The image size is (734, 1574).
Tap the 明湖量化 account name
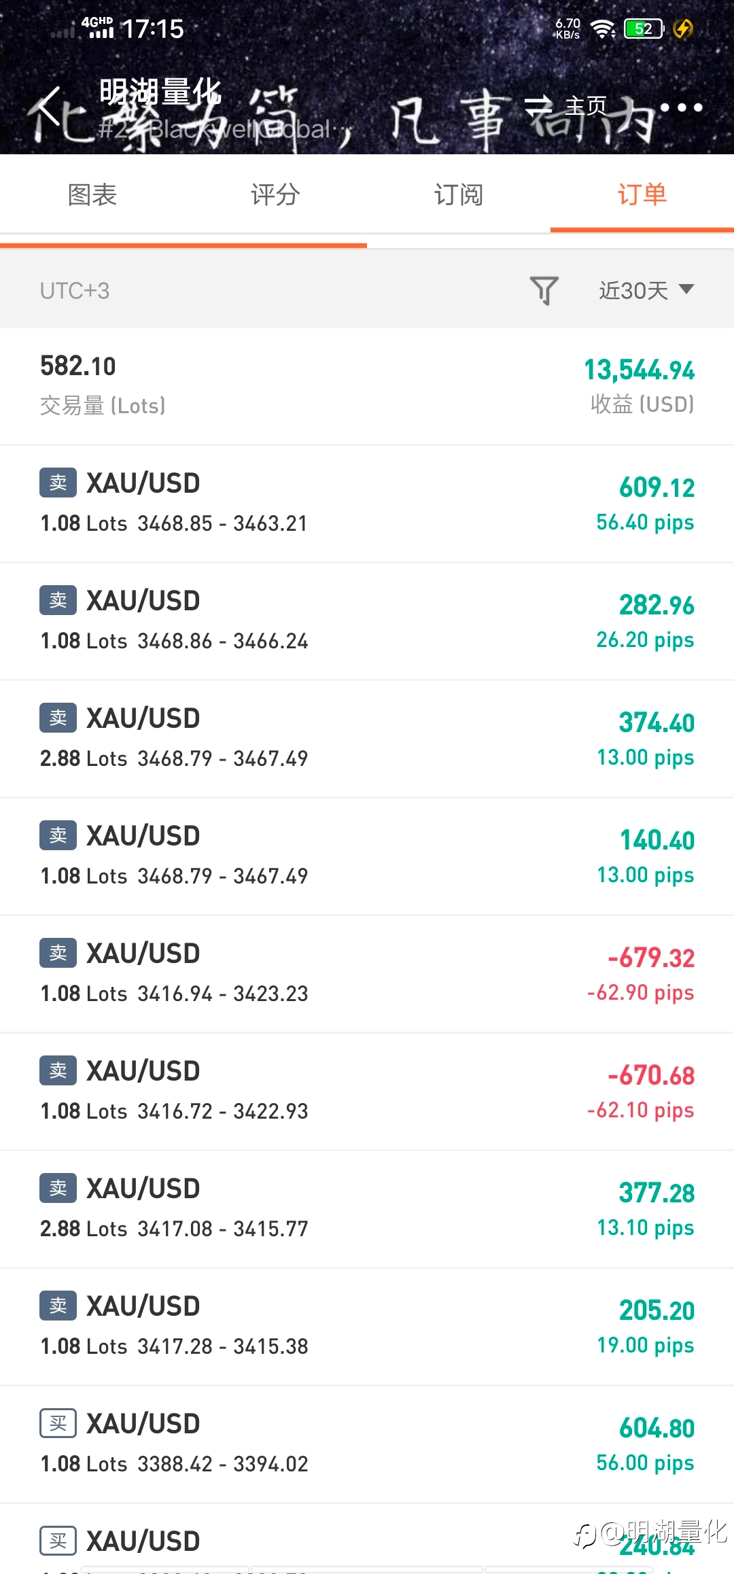coord(160,91)
